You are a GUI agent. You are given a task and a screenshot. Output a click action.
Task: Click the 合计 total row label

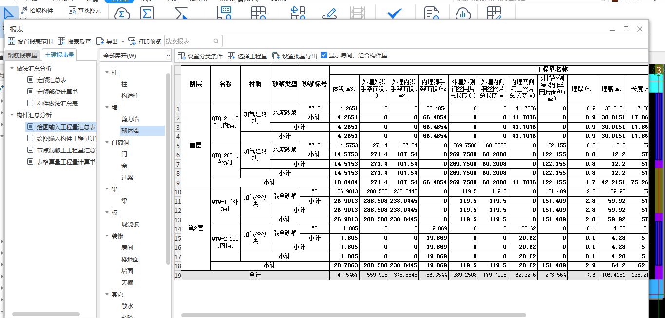(x=255, y=275)
